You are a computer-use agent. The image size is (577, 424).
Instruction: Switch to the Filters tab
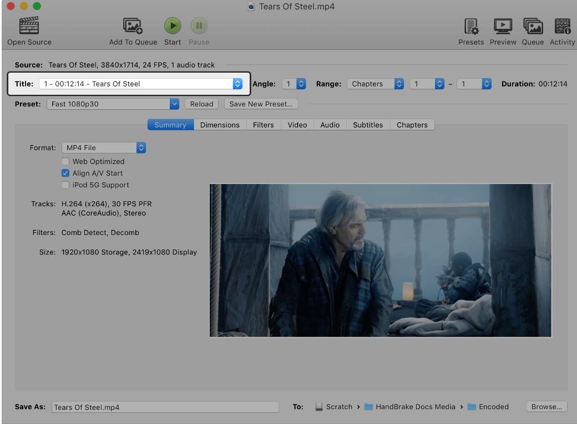[x=264, y=125]
